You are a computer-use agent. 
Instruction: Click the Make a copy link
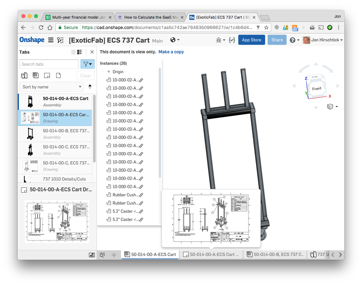tap(171, 52)
